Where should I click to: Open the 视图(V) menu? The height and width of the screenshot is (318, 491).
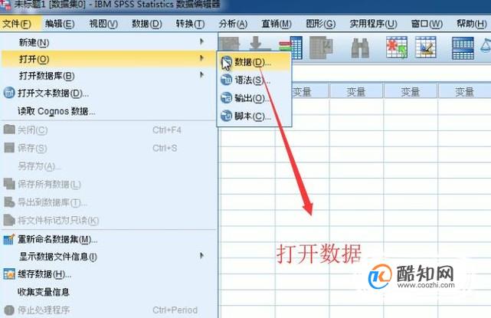103,24
